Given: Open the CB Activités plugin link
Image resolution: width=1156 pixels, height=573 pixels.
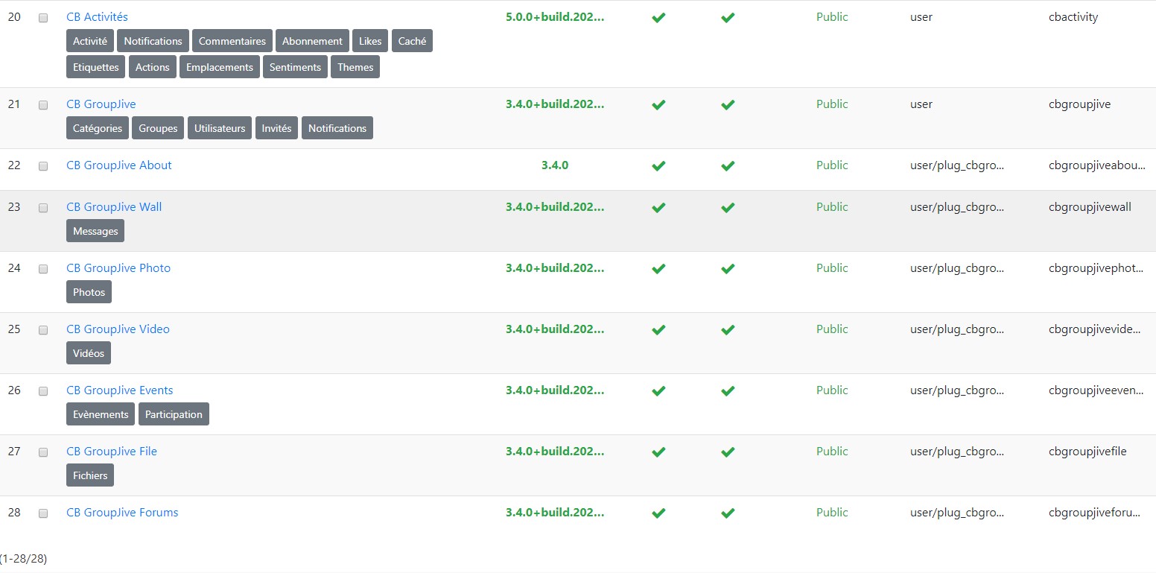Looking at the screenshot, I should 97,16.
